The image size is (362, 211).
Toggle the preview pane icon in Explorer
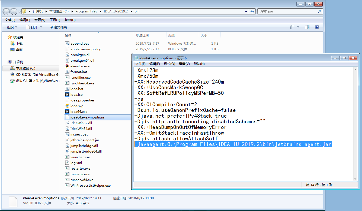(x=307, y=27)
